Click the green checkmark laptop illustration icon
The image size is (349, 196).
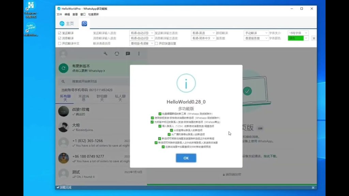point(247,91)
